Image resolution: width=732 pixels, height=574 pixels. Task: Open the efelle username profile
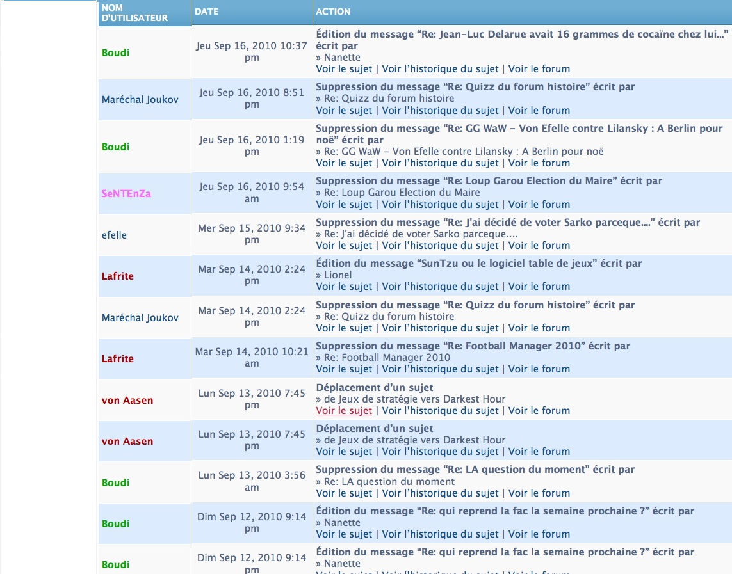114,235
